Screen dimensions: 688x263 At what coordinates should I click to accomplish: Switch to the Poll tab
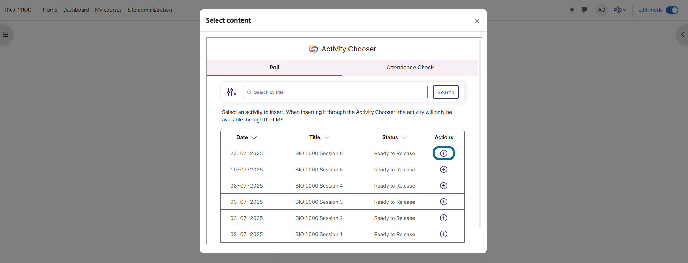click(x=274, y=68)
